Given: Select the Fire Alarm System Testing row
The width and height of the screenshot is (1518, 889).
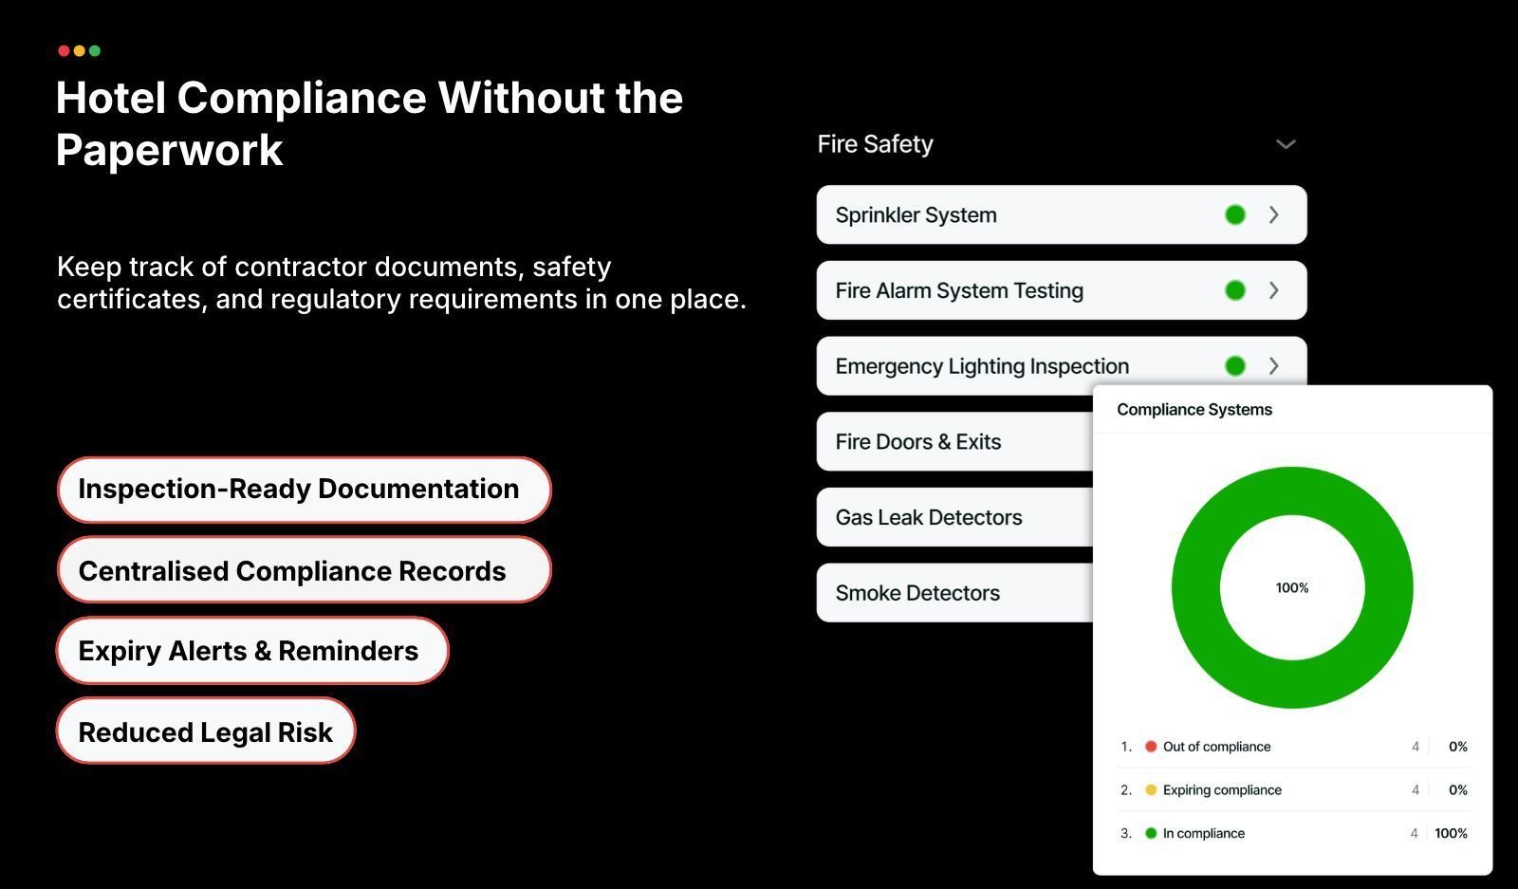Looking at the screenshot, I should [1062, 290].
